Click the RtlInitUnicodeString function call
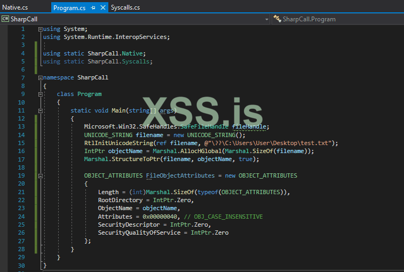 (118, 143)
